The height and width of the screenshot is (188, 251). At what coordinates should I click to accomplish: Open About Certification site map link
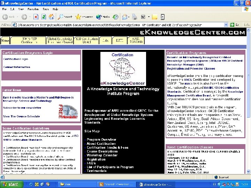101,143
